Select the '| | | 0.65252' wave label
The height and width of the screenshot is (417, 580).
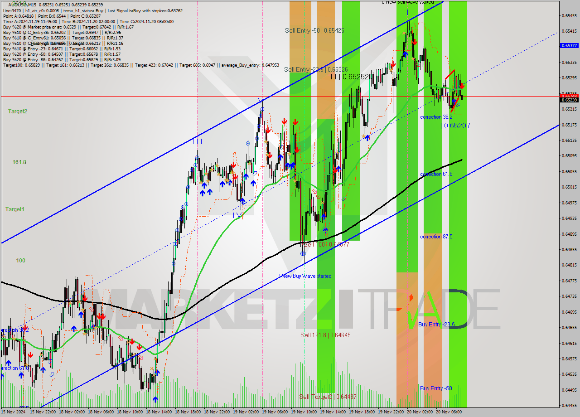point(349,77)
